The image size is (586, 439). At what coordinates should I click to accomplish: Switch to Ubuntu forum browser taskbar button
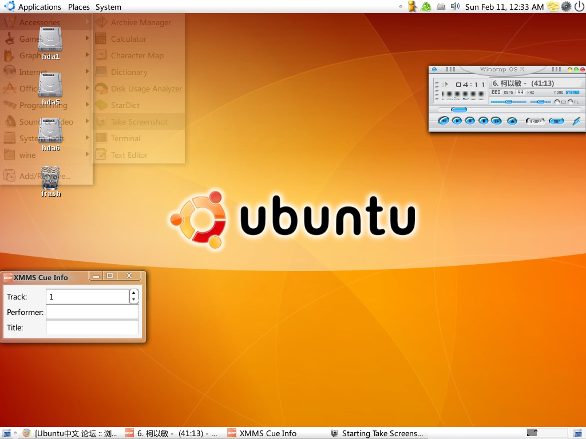(70, 433)
